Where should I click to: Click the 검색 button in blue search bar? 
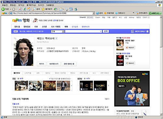coord(106,31)
